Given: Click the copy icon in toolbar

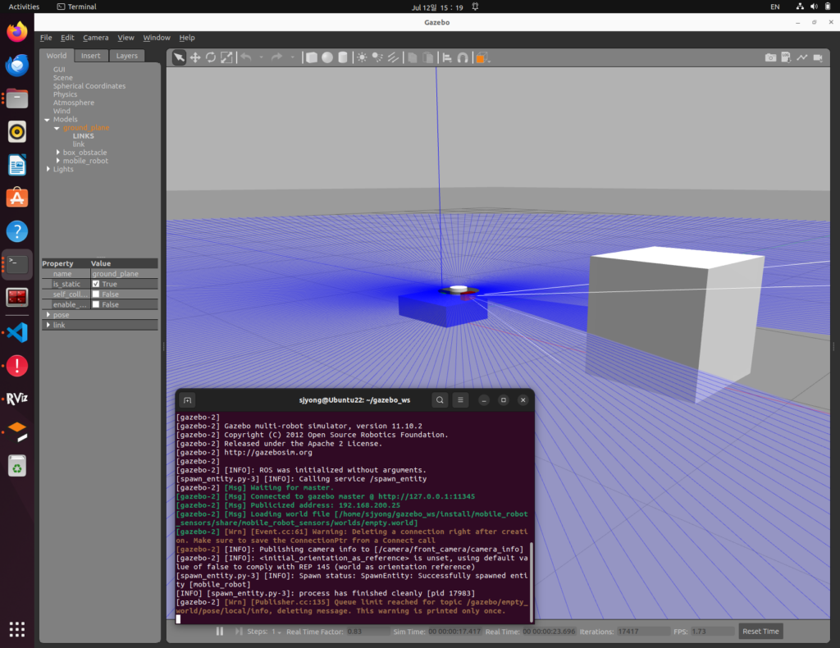Looking at the screenshot, I should pyautogui.click(x=413, y=57).
